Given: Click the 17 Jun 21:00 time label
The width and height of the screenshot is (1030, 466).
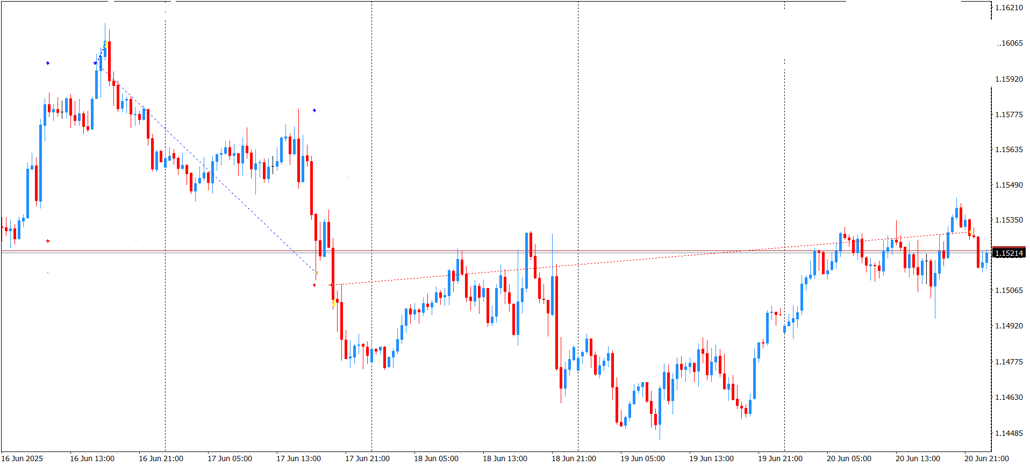Looking at the screenshot, I should click(368, 458).
